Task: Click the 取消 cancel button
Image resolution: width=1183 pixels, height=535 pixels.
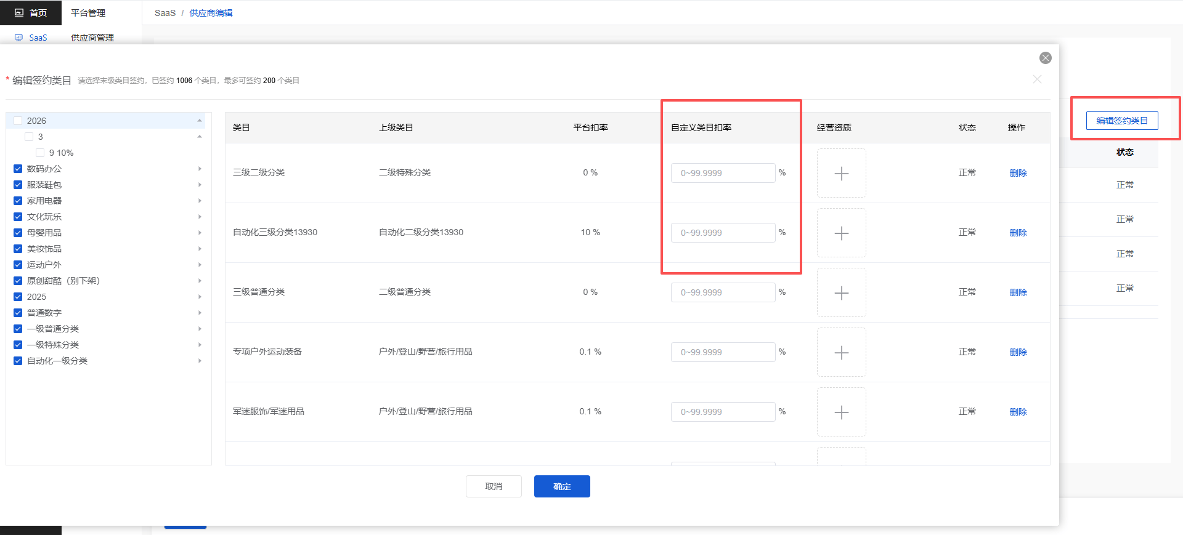Action: [494, 486]
